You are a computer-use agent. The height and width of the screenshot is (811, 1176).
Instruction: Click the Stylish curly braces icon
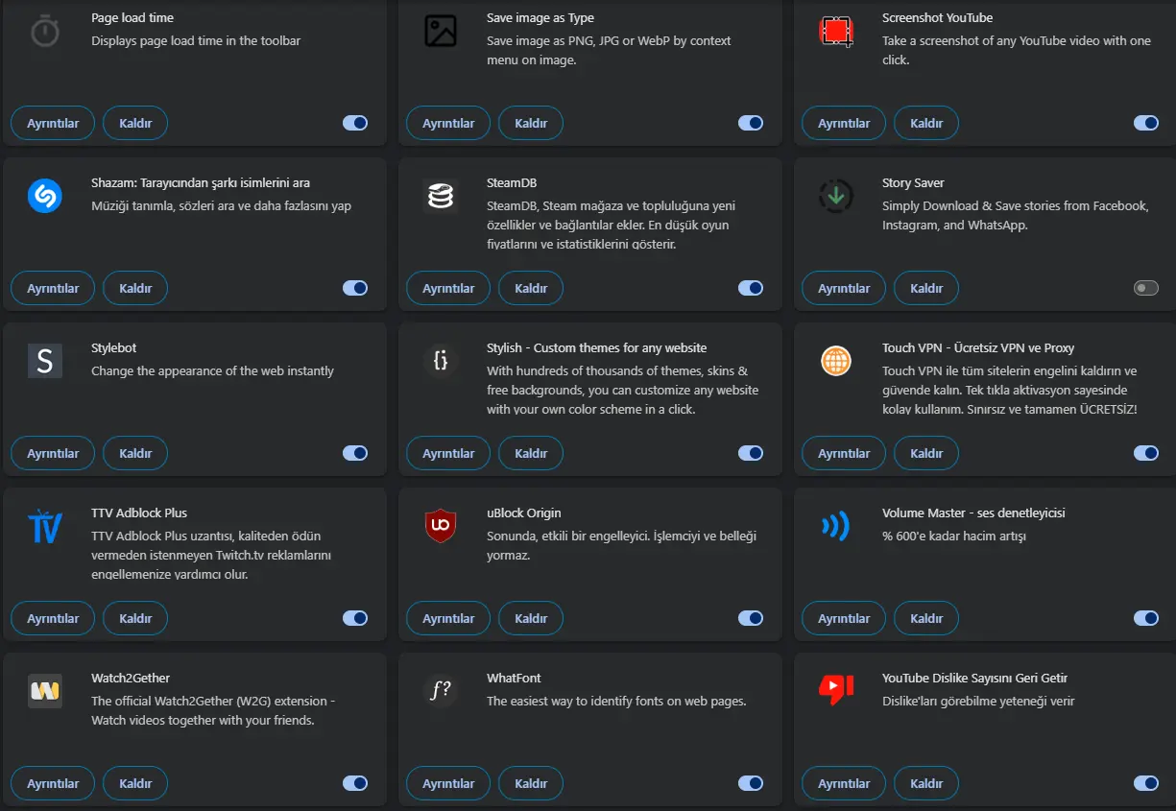click(x=441, y=361)
